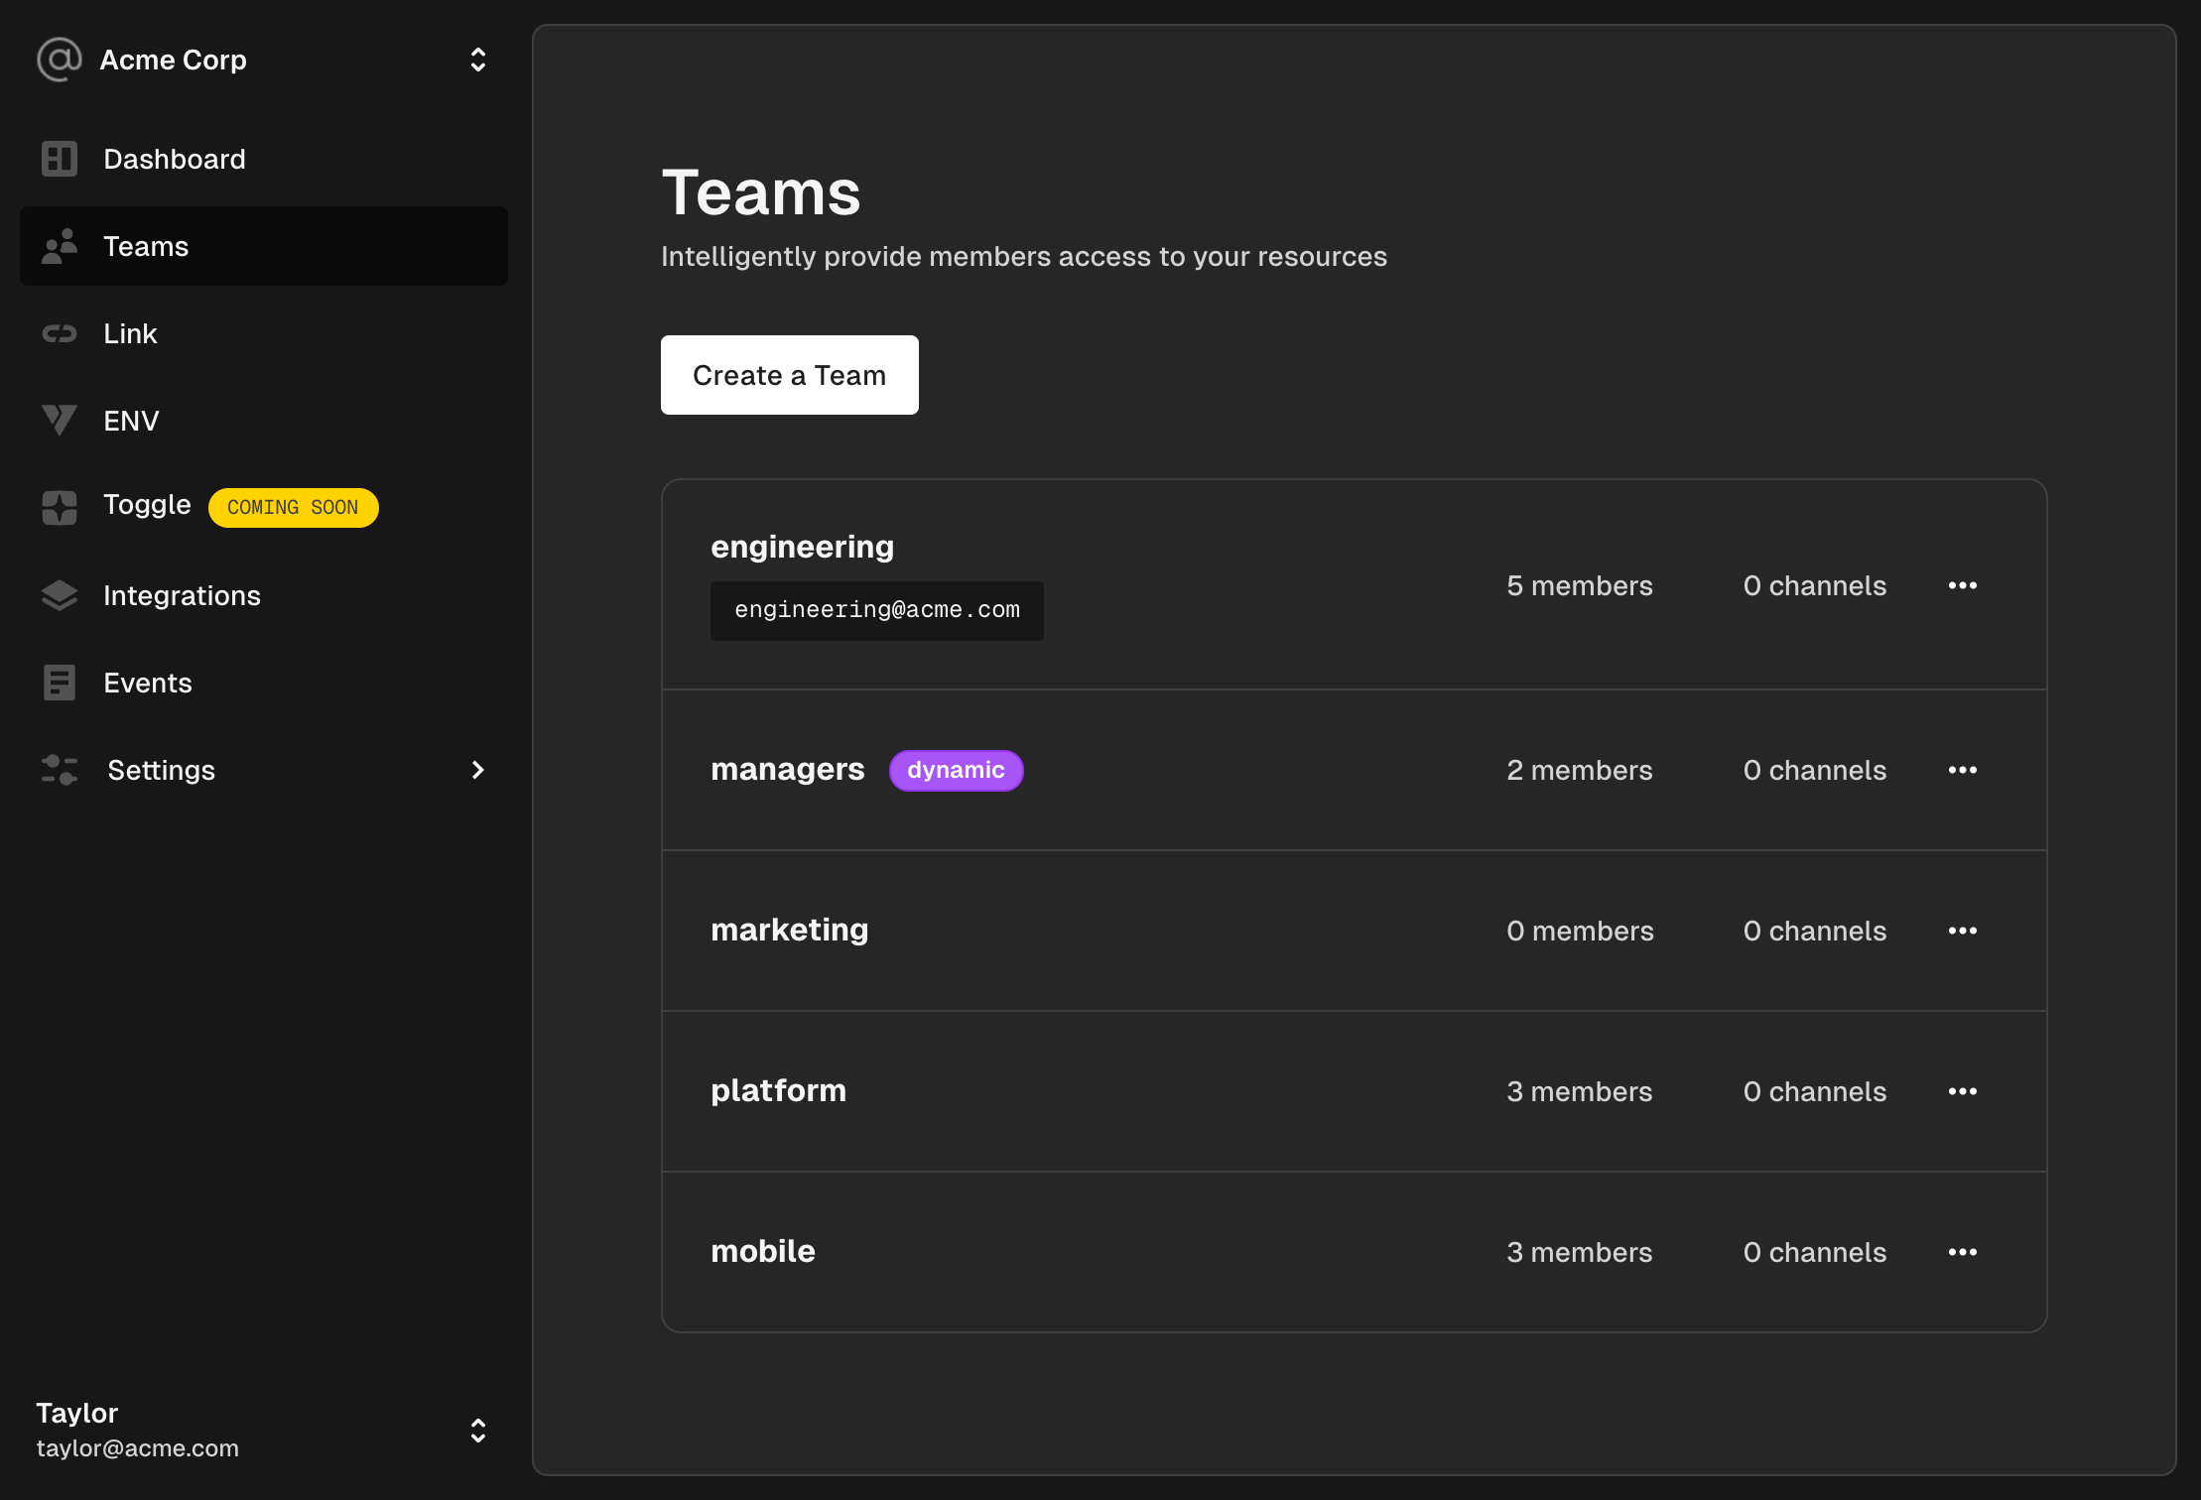The image size is (2201, 1500).
Task: Click the Acme Corp @ logo icon
Action: pyautogui.click(x=58, y=60)
